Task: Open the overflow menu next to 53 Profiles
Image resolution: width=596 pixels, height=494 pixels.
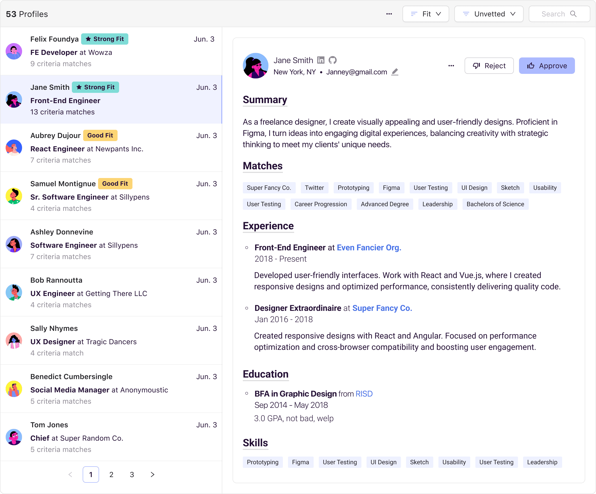Action: point(389,14)
